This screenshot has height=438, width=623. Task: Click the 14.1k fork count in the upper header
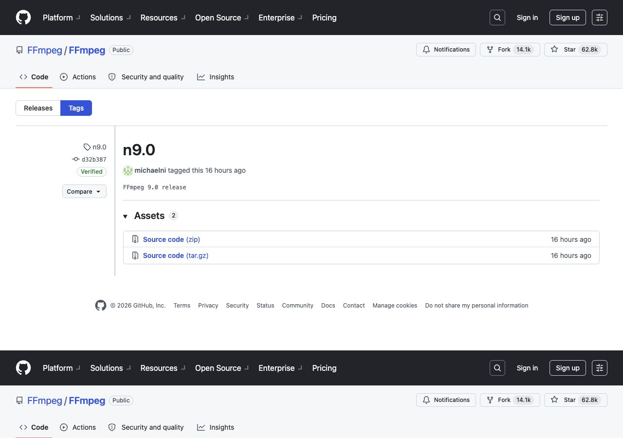pyautogui.click(x=524, y=50)
